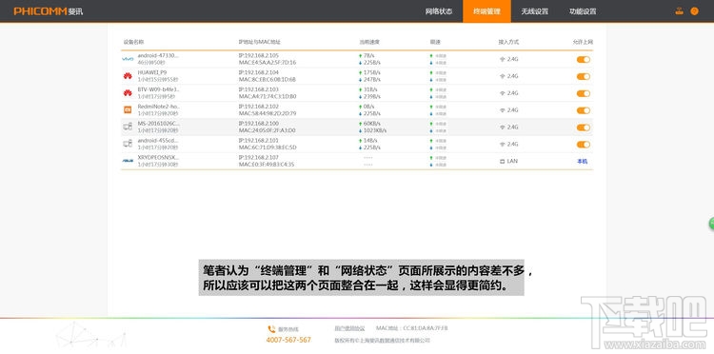This screenshot has height=354, width=714.
Task: Click the 设备名称 column header
Action: tap(133, 42)
